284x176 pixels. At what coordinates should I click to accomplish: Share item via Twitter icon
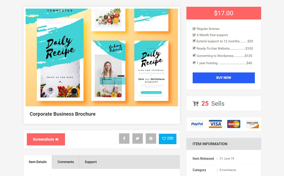click(137, 138)
